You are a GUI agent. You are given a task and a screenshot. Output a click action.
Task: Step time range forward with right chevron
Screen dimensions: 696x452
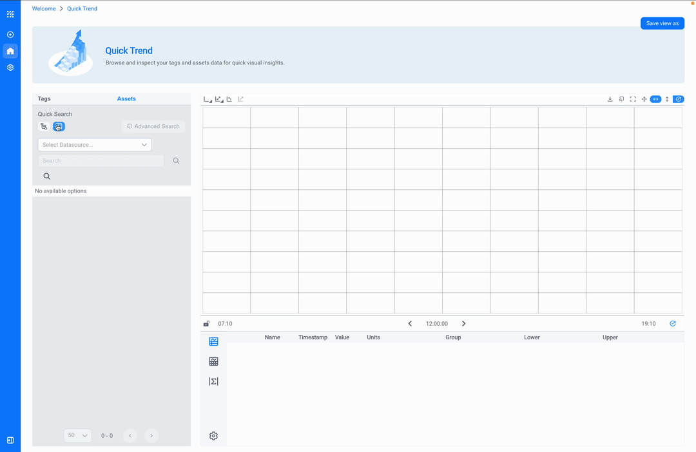point(463,324)
